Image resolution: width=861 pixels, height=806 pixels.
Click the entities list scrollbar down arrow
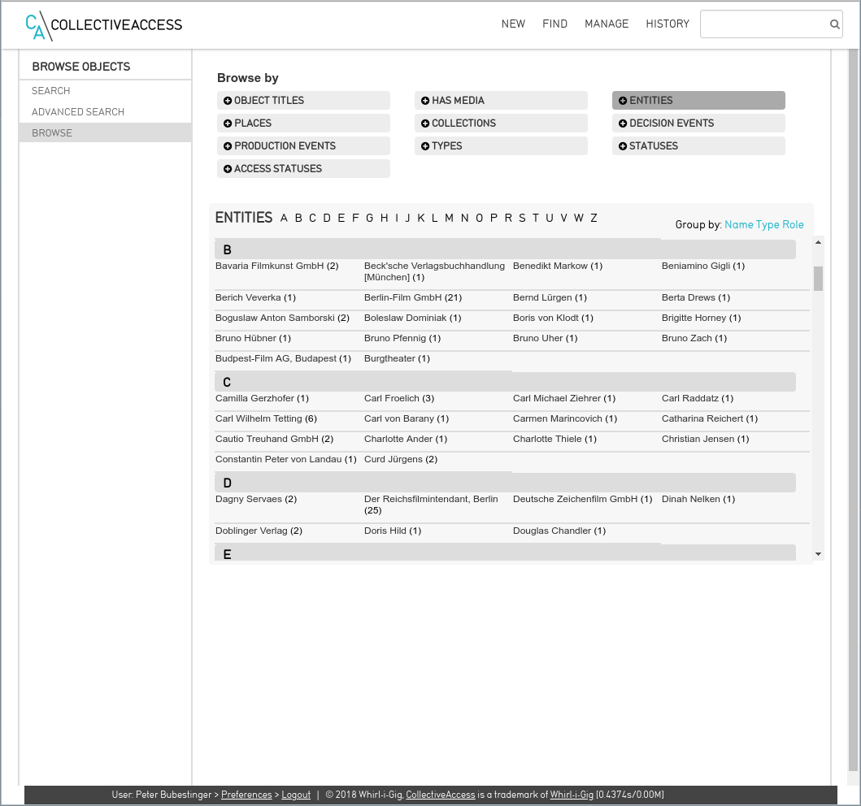(818, 554)
